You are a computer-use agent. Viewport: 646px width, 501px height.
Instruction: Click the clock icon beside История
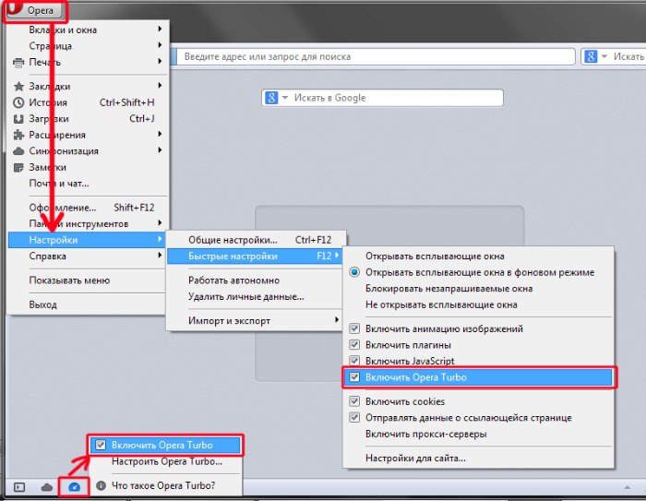pyautogui.click(x=18, y=102)
